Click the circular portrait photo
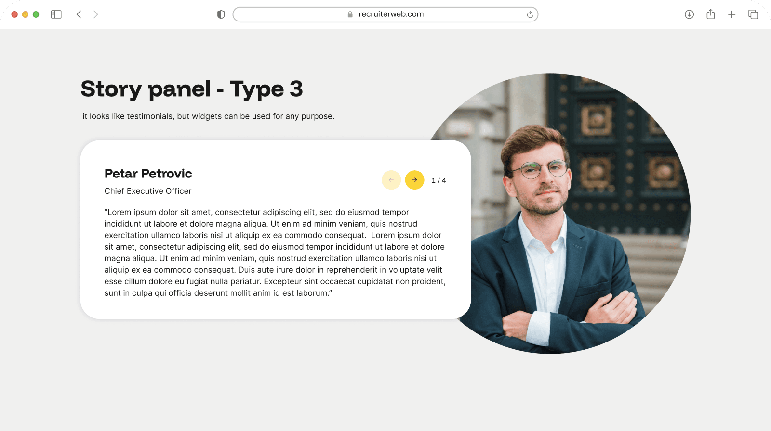The width and height of the screenshot is (771, 431). coord(578,216)
